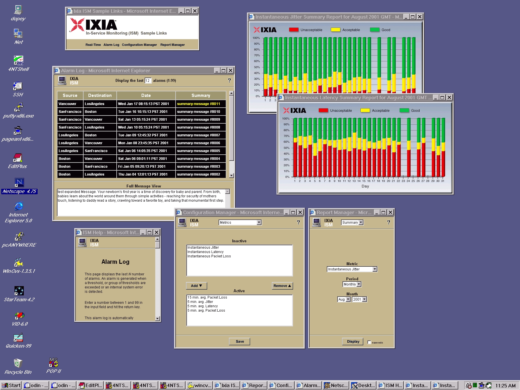520x390 pixels.
Task: Click the Add button in Configuration Manager
Action: tap(196, 286)
